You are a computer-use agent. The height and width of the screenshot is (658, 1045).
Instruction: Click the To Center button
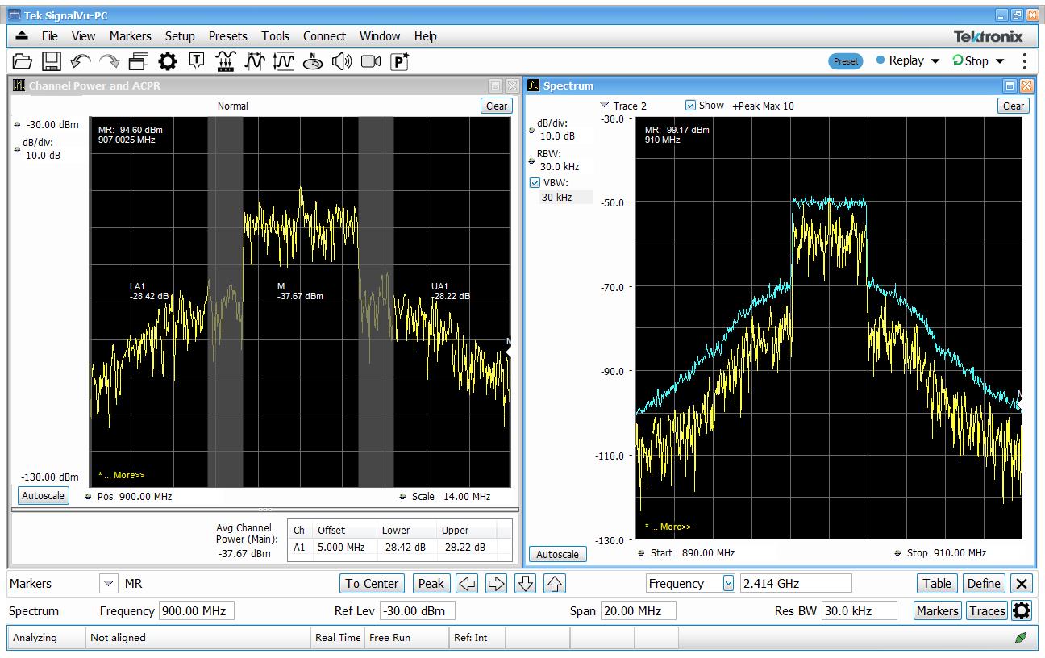click(372, 584)
